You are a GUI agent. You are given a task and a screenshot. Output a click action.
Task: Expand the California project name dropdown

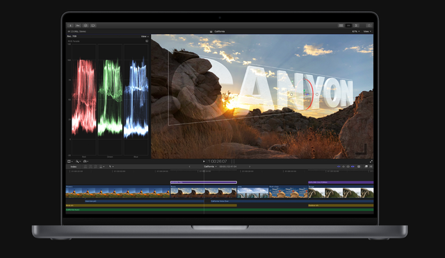pos(210,166)
